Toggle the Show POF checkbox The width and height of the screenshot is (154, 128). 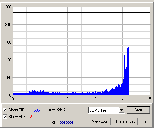5,117
